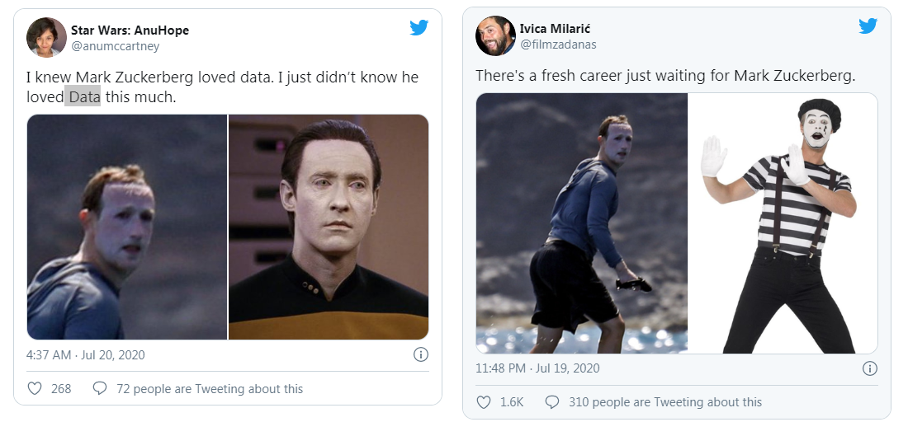Open the @filmzadanas handle link
The width and height of the screenshot is (908, 436).
pos(557,45)
